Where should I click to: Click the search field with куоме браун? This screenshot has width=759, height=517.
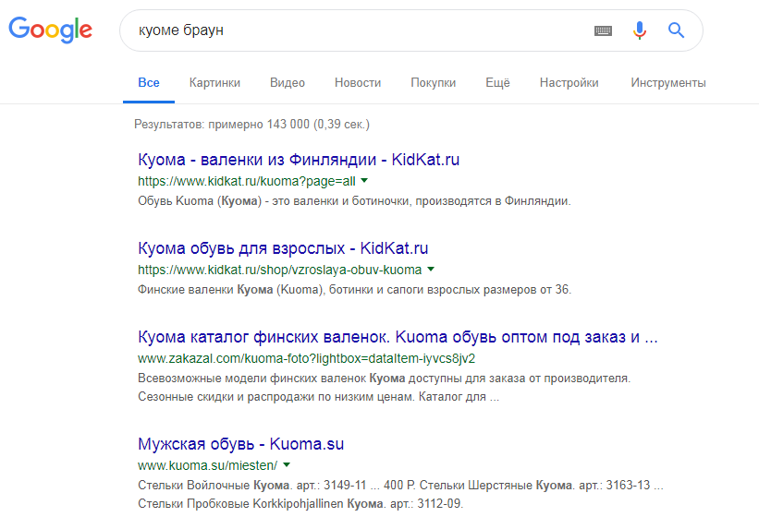click(358, 30)
